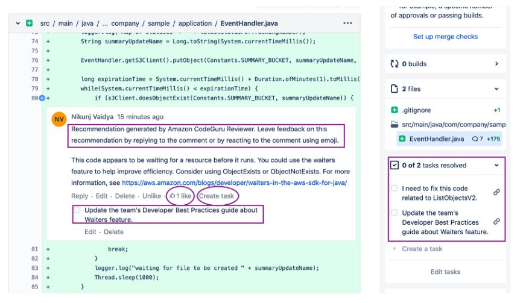Click the files document icon
Screen dimensions: 523x303
[x=394, y=89]
